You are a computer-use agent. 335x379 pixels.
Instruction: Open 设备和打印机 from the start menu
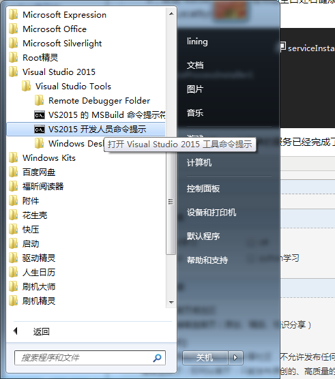coord(212,213)
